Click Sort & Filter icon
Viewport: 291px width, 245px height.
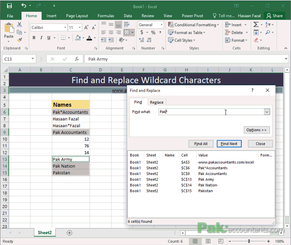(x=268, y=24)
